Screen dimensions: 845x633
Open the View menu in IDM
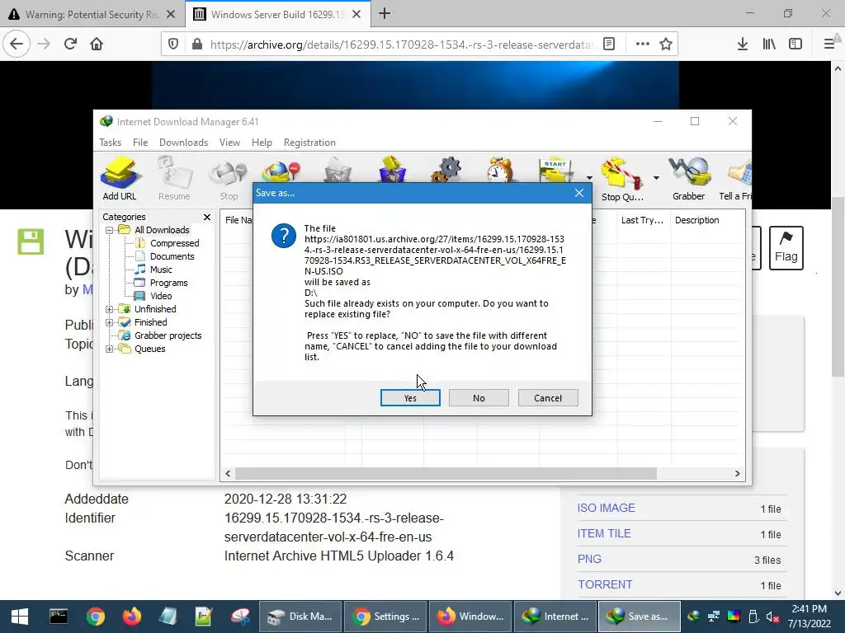229,143
